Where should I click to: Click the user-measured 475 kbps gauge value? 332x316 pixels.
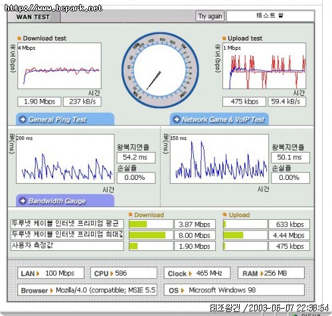[289, 246]
